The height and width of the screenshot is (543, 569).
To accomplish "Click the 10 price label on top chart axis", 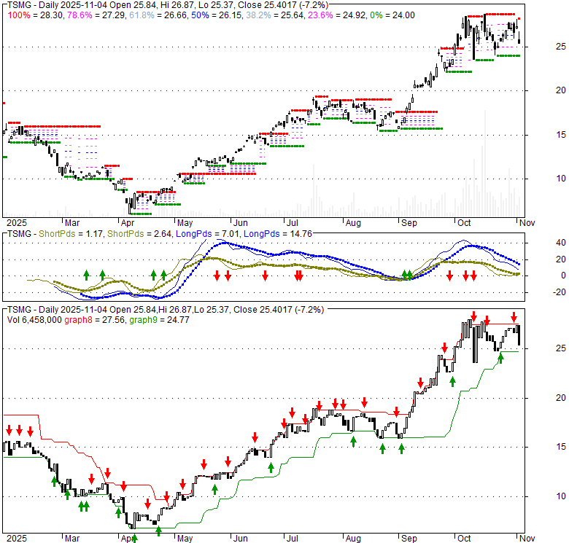I will (561, 179).
